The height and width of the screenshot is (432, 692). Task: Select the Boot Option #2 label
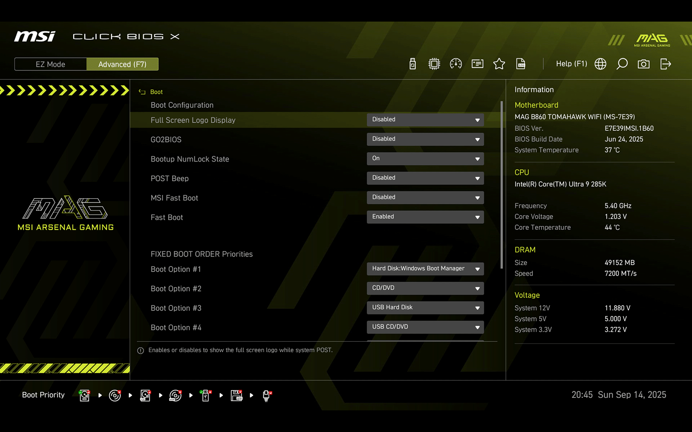tap(176, 289)
